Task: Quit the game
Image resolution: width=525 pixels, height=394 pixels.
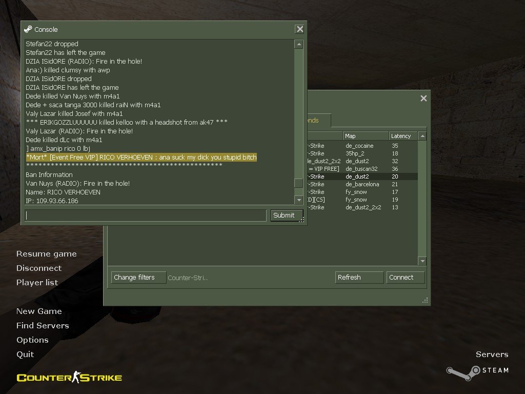Action: tap(25, 354)
